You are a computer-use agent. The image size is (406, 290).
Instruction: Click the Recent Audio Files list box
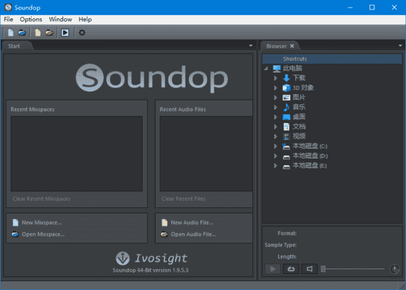pos(206,154)
